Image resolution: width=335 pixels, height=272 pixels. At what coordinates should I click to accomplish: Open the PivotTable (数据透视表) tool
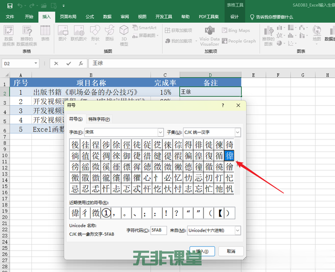click(x=9, y=36)
